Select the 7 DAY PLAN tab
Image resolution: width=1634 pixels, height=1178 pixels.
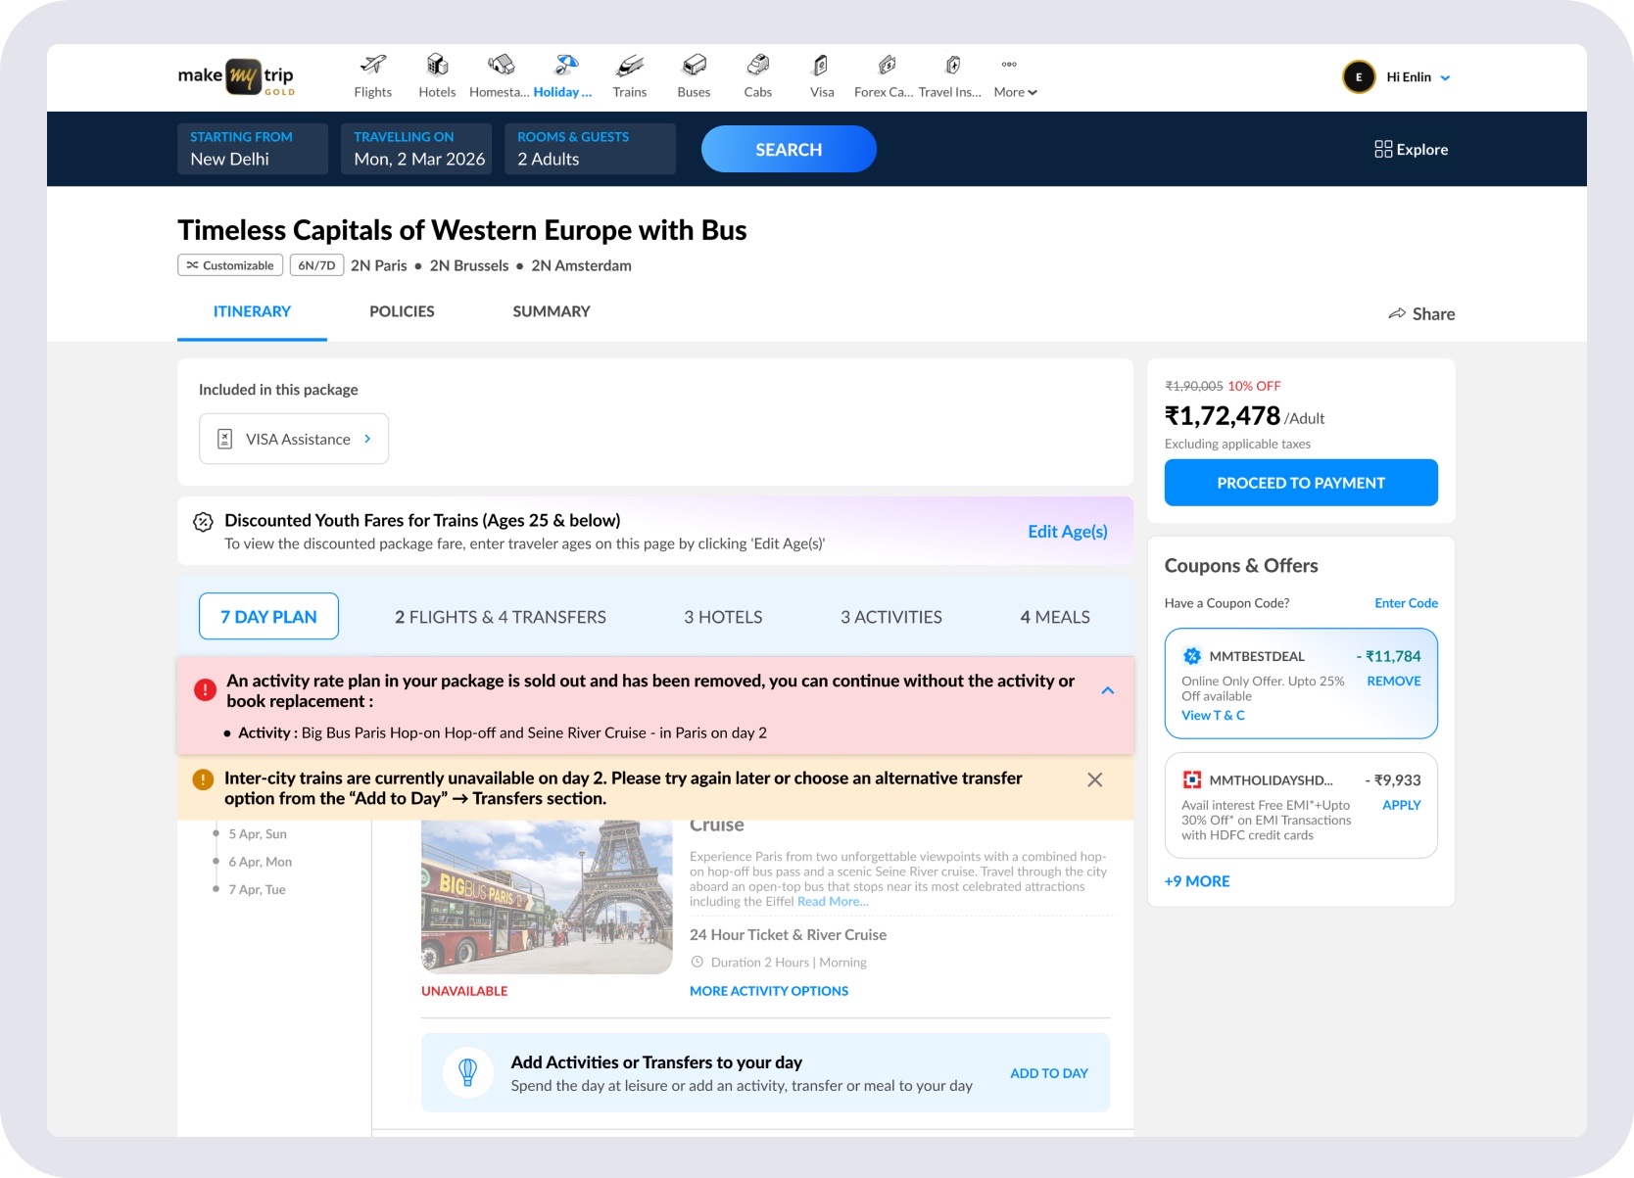268,616
